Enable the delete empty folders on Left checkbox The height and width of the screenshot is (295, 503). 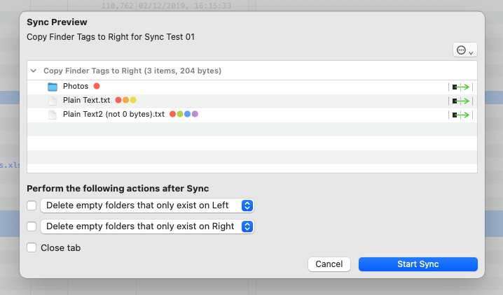click(x=32, y=206)
